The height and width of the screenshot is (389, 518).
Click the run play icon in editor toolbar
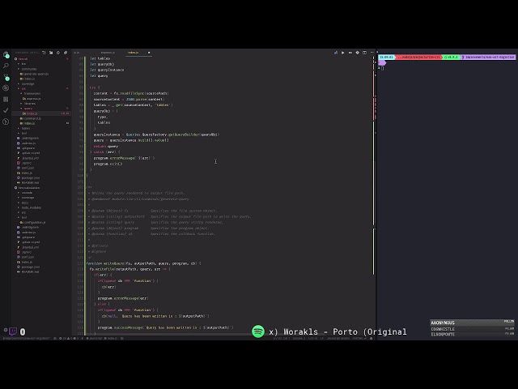(x=343, y=53)
